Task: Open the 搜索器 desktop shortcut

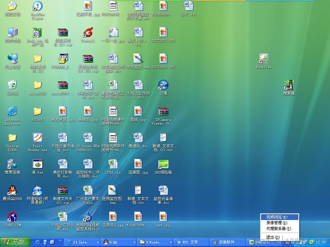Action: (x=289, y=86)
